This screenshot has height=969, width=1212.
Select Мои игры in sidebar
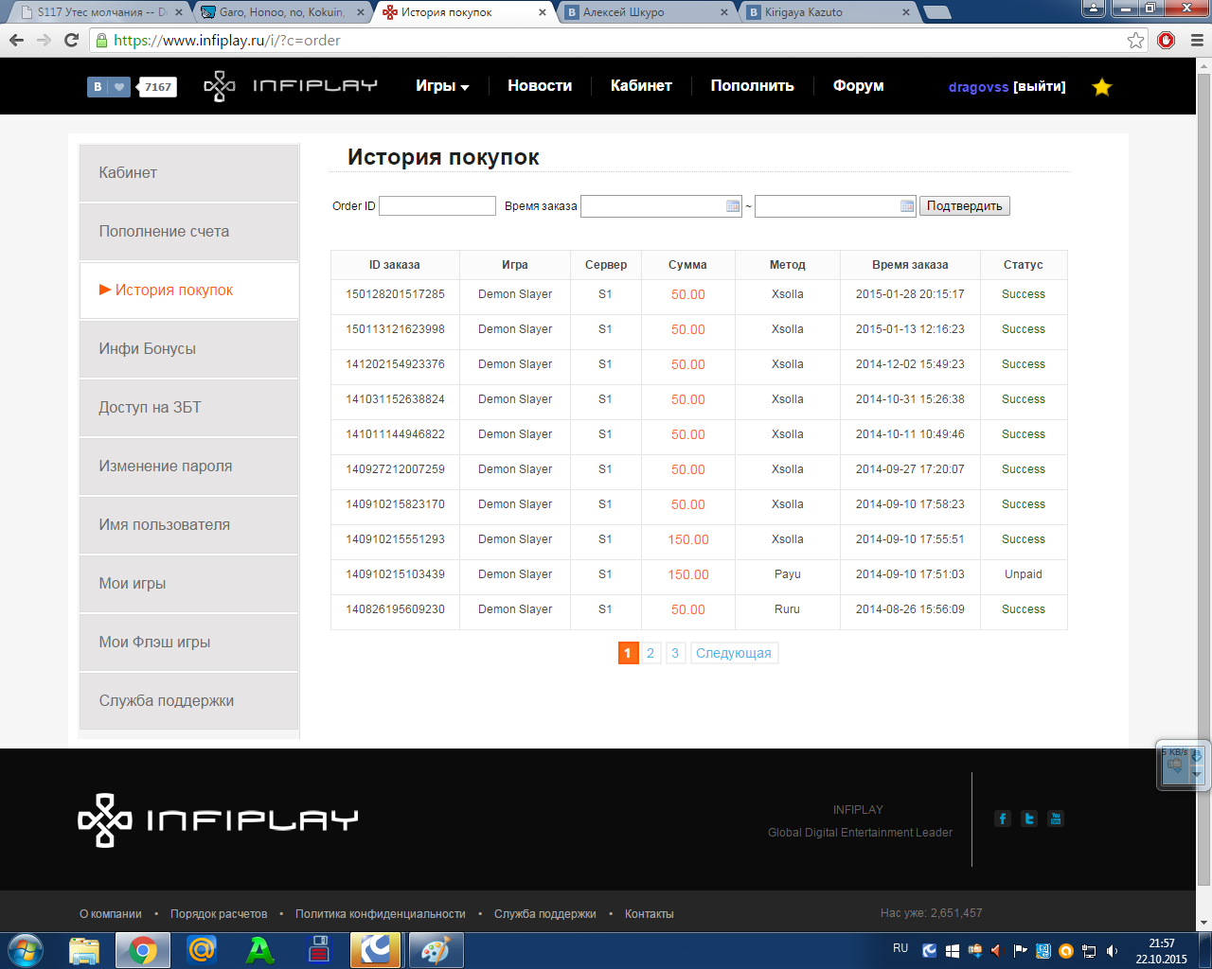coord(189,583)
